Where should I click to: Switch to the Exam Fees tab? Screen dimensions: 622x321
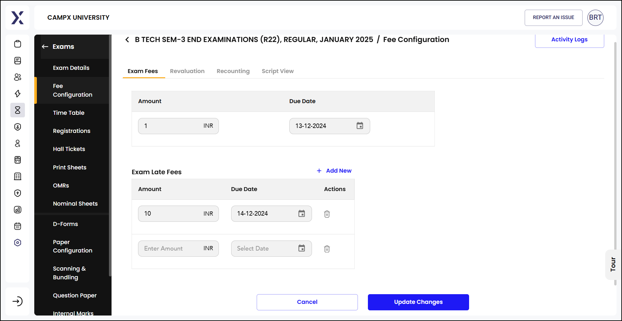click(x=143, y=71)
